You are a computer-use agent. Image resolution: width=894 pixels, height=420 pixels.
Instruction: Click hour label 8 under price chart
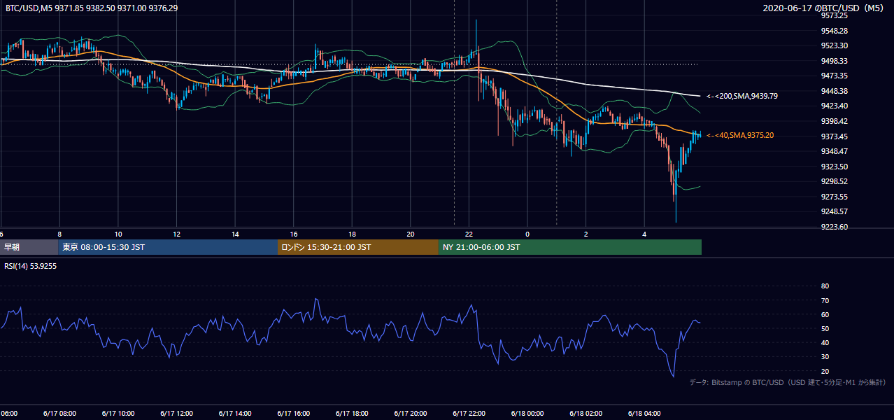[59, 234]
